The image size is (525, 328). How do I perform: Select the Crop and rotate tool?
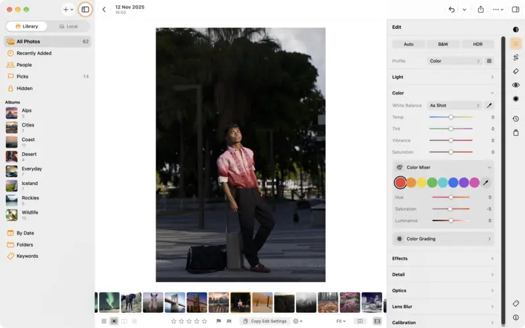(516, 57)
